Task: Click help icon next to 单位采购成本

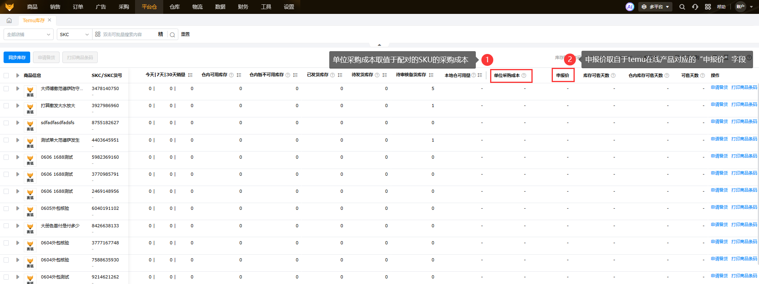Action: pyautogui.click(x=524, y=75)
